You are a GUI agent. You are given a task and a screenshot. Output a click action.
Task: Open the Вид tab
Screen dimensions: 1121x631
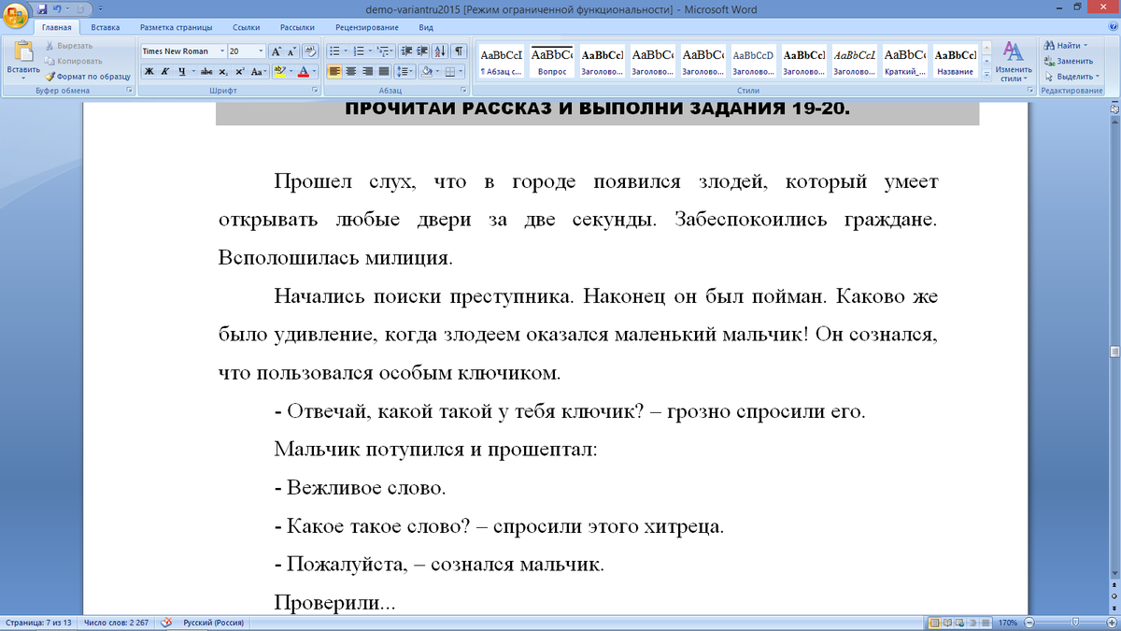click(x=426, y=27)
